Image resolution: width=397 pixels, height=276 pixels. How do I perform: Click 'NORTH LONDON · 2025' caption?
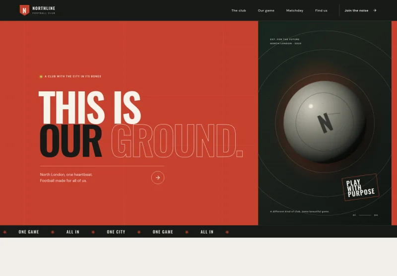pos(286,44)
